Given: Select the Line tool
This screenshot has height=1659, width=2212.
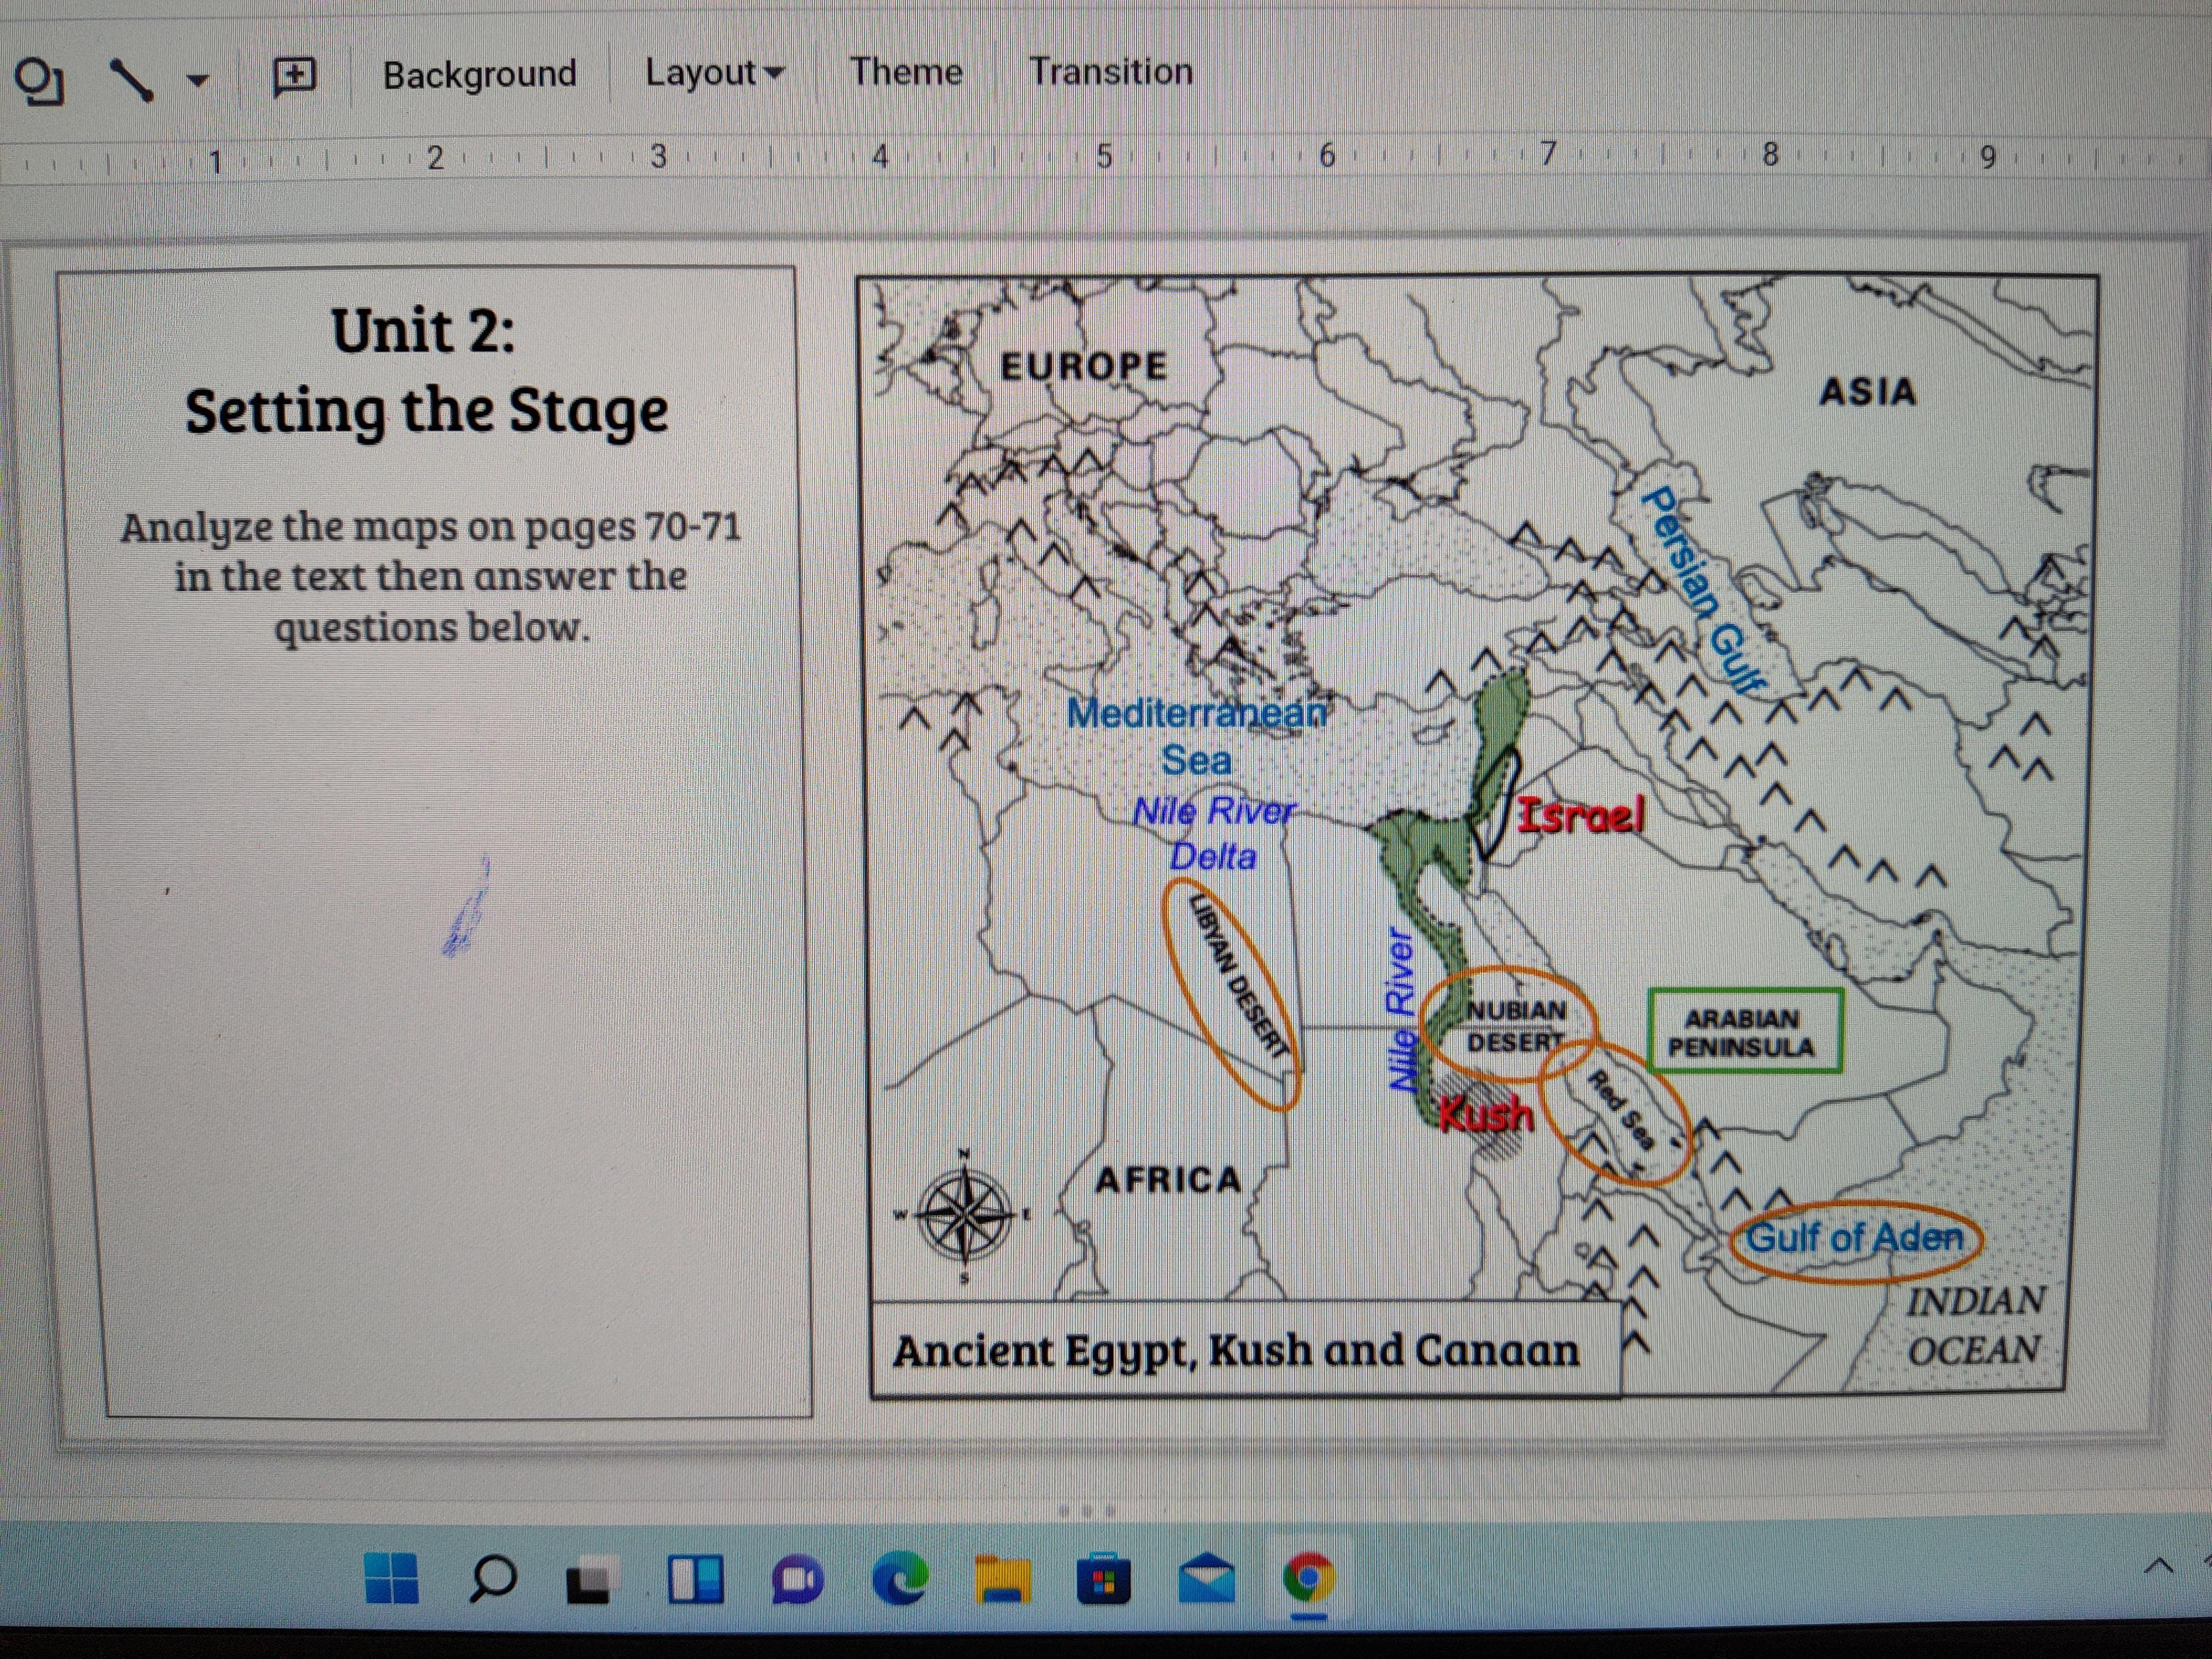Looking at the screenshot, I should [131, 80].
